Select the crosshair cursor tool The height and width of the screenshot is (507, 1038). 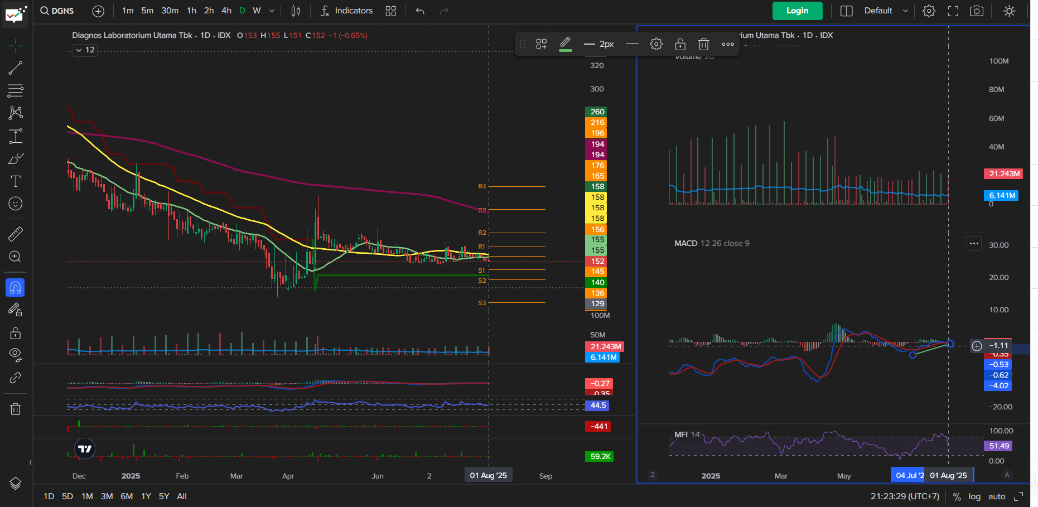pyautogui.click(x=16, y=46)
